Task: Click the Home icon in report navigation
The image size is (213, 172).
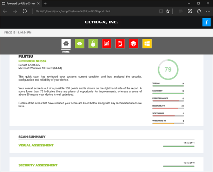Action: tap(66, 44)
